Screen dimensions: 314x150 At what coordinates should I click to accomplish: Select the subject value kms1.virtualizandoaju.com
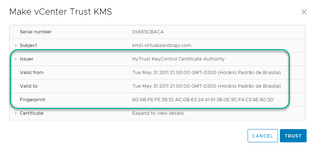(161, 45)
